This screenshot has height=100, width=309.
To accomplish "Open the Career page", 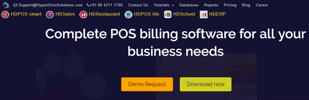I will click(262, 5).
